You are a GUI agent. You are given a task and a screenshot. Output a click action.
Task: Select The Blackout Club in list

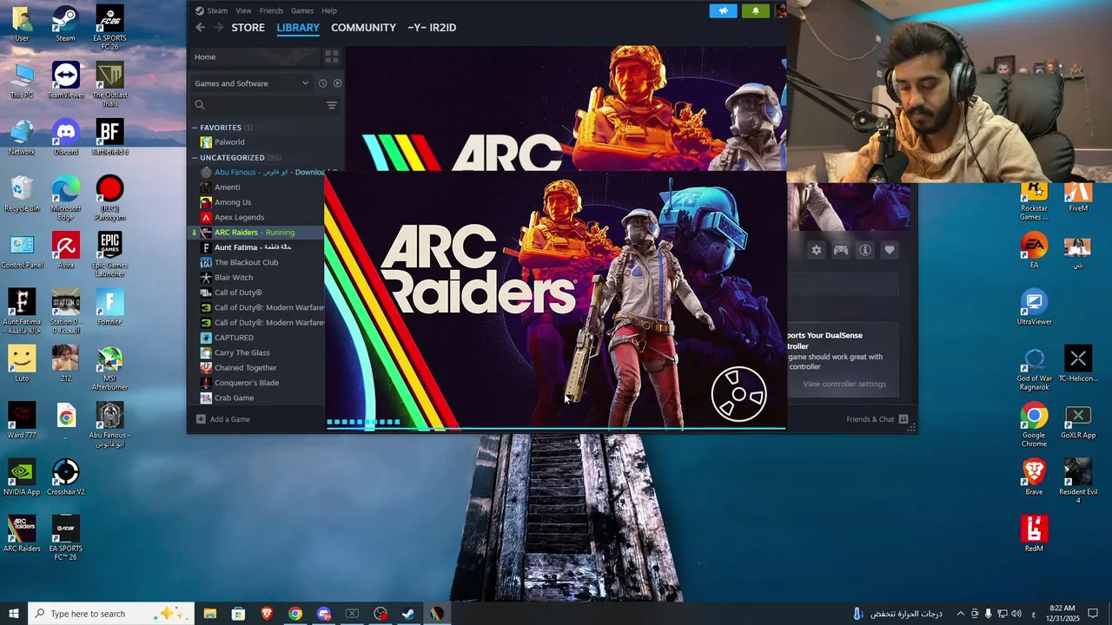246,262
